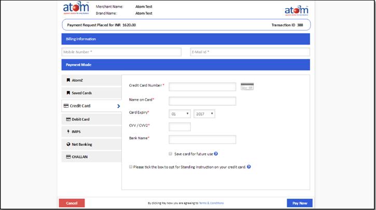The image size is (376, 210).
Task: Click the credit card image icon beside card number
Action: click(x=247, y=86)
